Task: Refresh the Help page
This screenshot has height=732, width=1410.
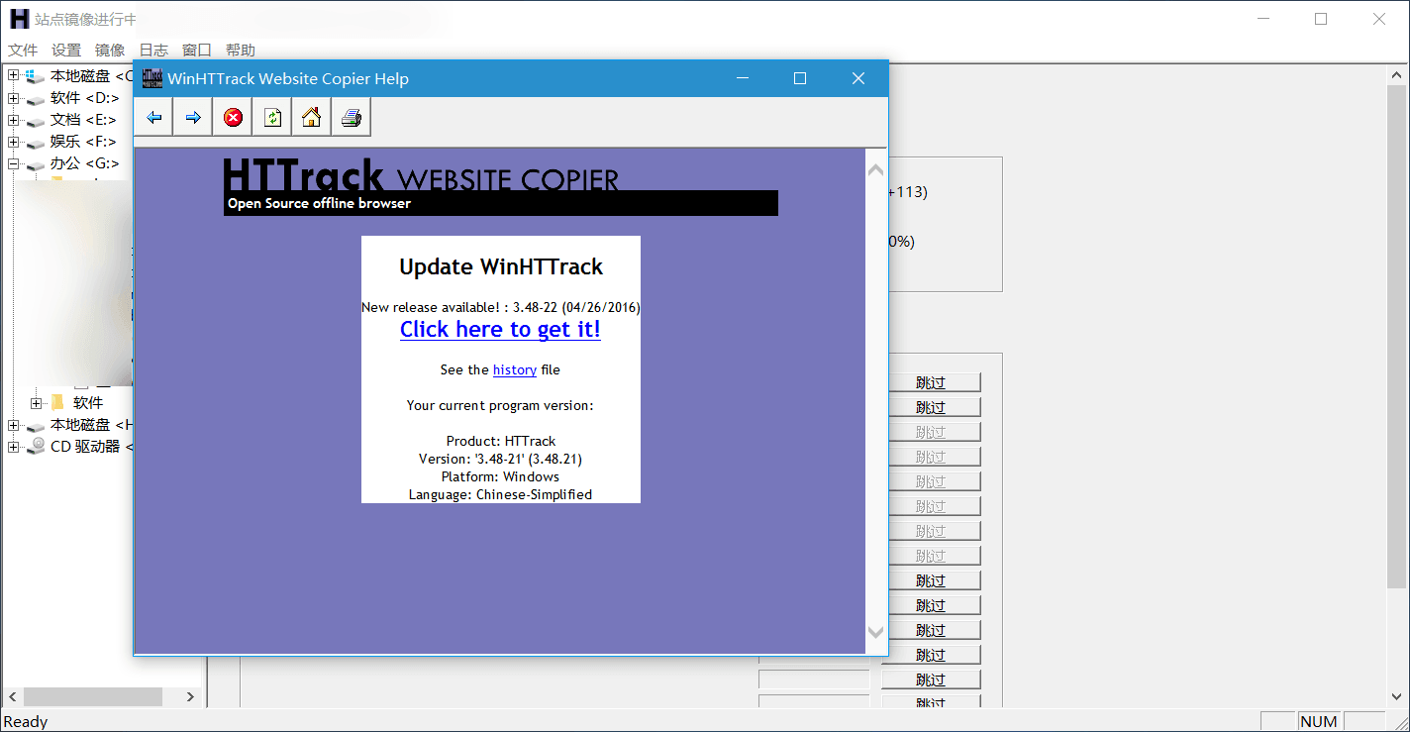Action: click(272, 118)
